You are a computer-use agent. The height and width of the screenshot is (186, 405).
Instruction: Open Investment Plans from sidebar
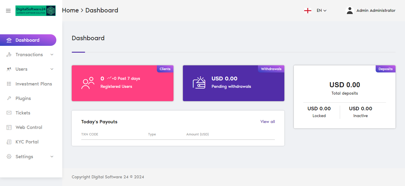tap(34, 84)
